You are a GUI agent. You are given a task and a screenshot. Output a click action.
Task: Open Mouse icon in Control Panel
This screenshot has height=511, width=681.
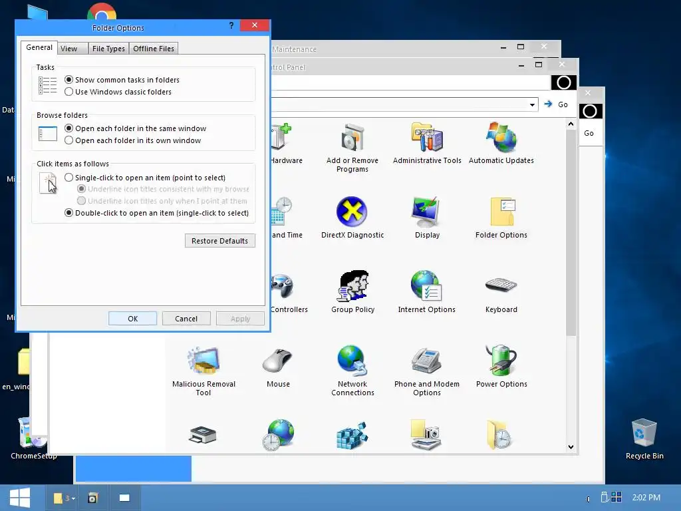pyautogui.click(x=278, y=367)
